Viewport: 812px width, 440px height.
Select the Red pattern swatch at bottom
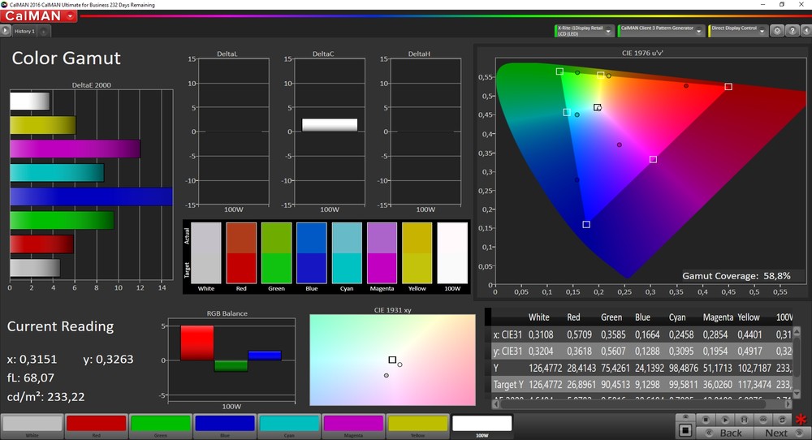click(x=97, y=425)
